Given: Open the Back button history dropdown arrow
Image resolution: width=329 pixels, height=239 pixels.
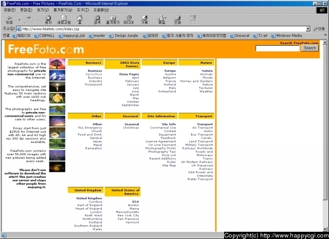Looking at the screenshot, I should (x=19, y=20).
